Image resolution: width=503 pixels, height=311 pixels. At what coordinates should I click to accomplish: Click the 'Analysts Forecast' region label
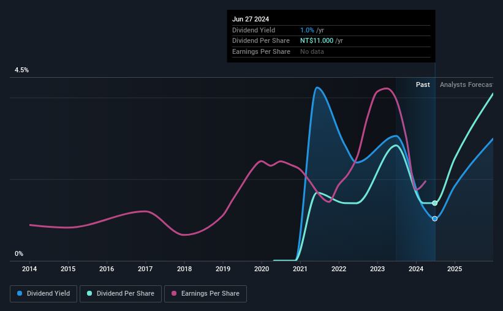pos(466,84)
